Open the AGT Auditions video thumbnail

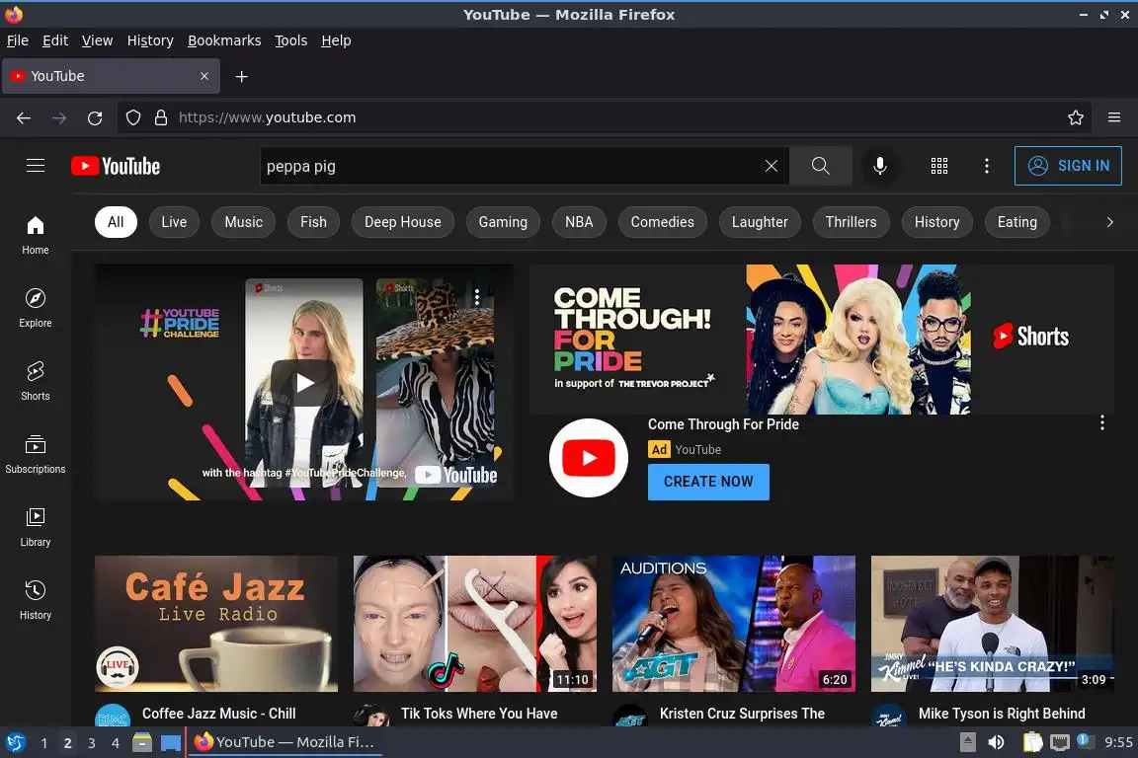tap(734, 624)
